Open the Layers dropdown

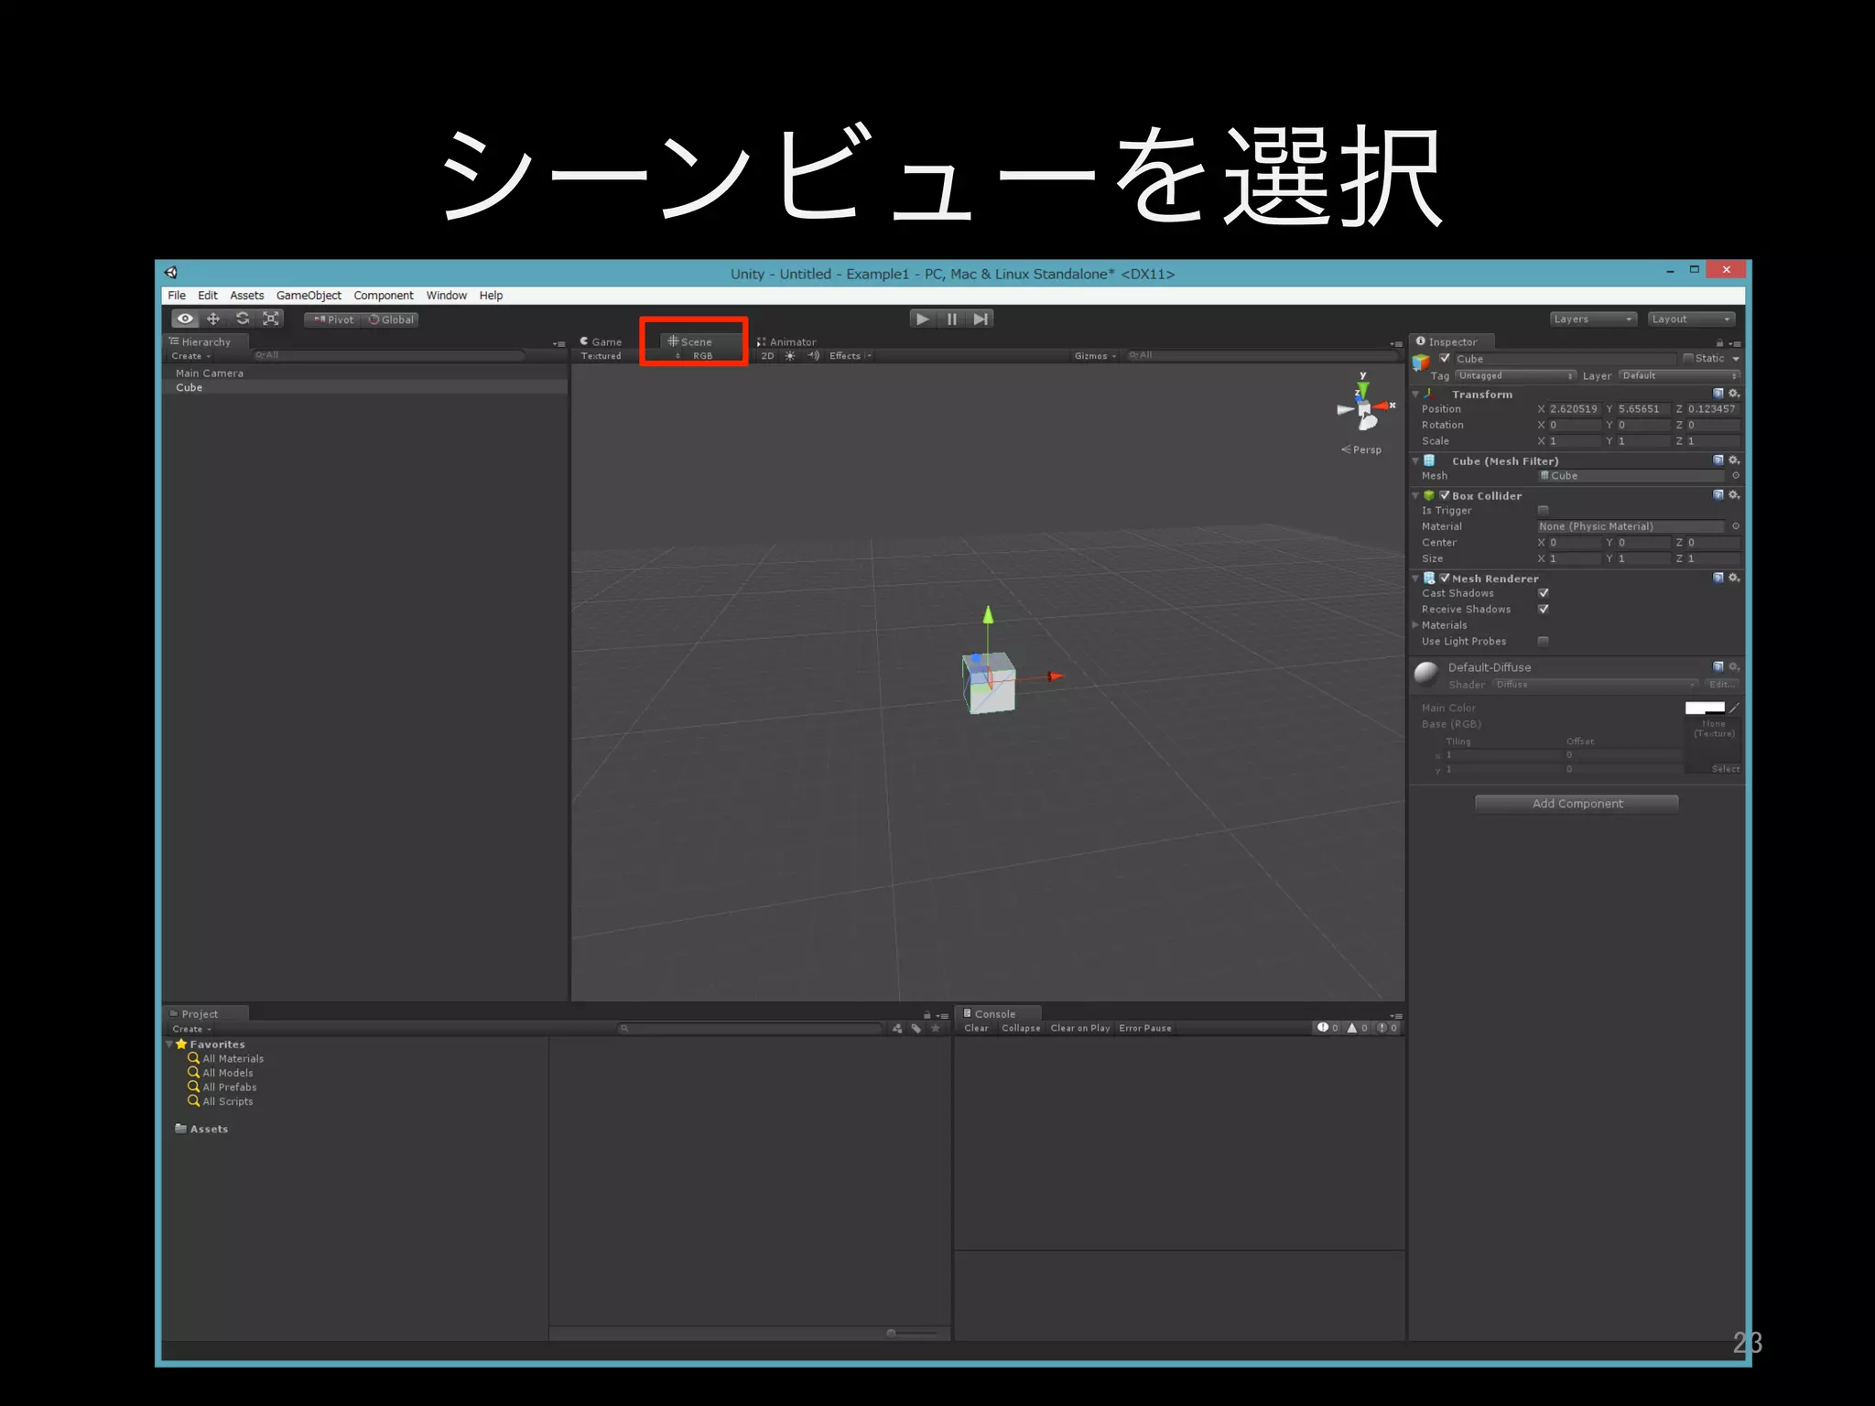point(1593,319)
